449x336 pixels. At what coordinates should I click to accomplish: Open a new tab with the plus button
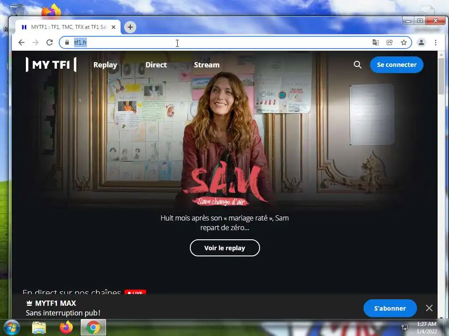coord(130,27)
